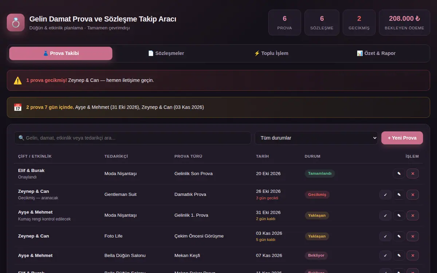Click the ring app logo icon
This screenshot has height=273, width=437.
click(16, 23)
